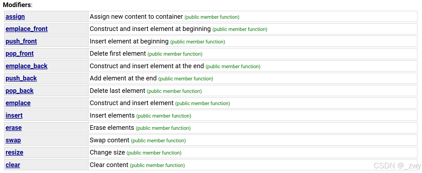
Task: Click the push_front function link
Action: [x=21, y=41]
